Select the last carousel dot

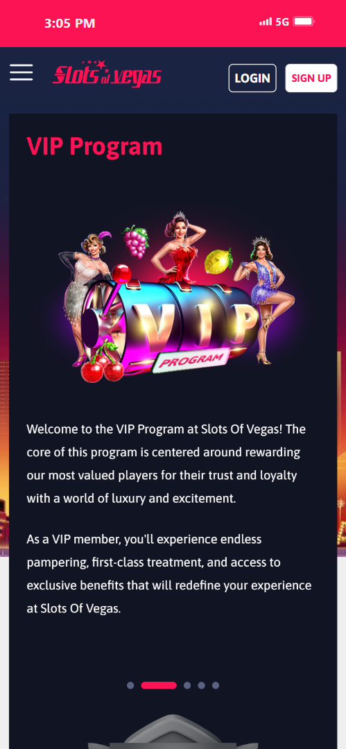pos(216,685)
